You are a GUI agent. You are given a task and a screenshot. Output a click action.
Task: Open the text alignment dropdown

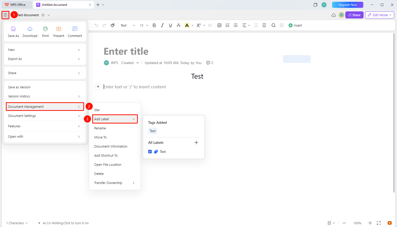[246, 25]
